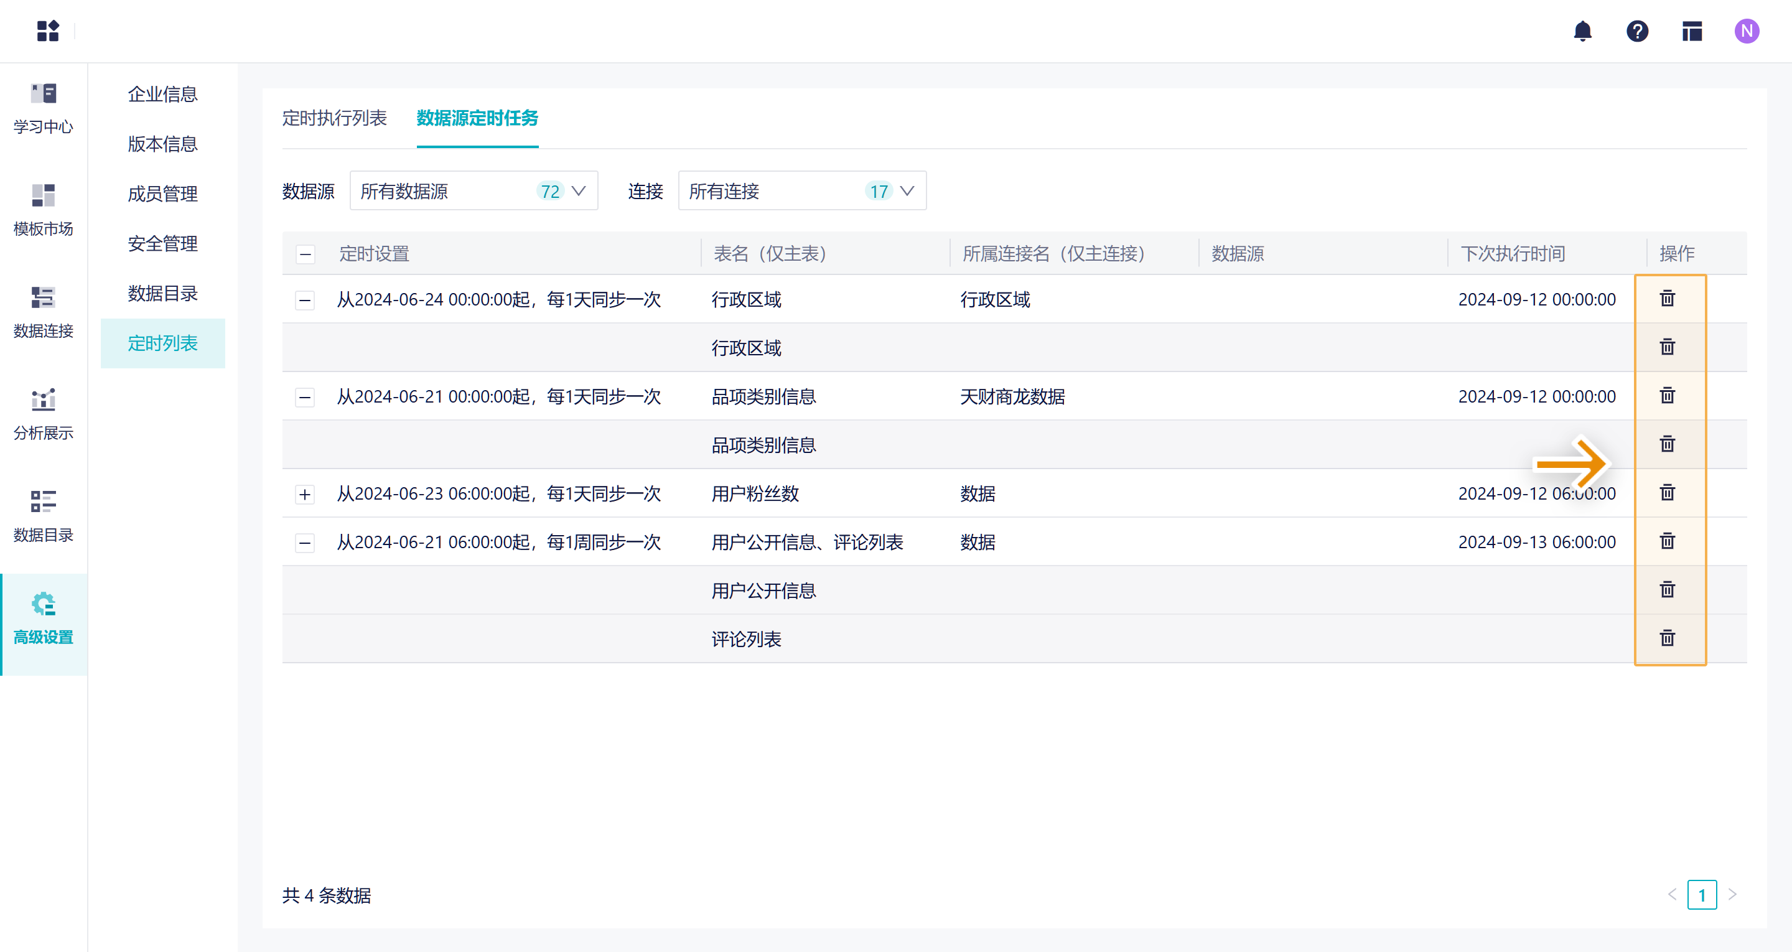The width and height of the screenshot is (1792, 952).
Task: Select 成员管理 in settings menu
Action: [162, 194]
